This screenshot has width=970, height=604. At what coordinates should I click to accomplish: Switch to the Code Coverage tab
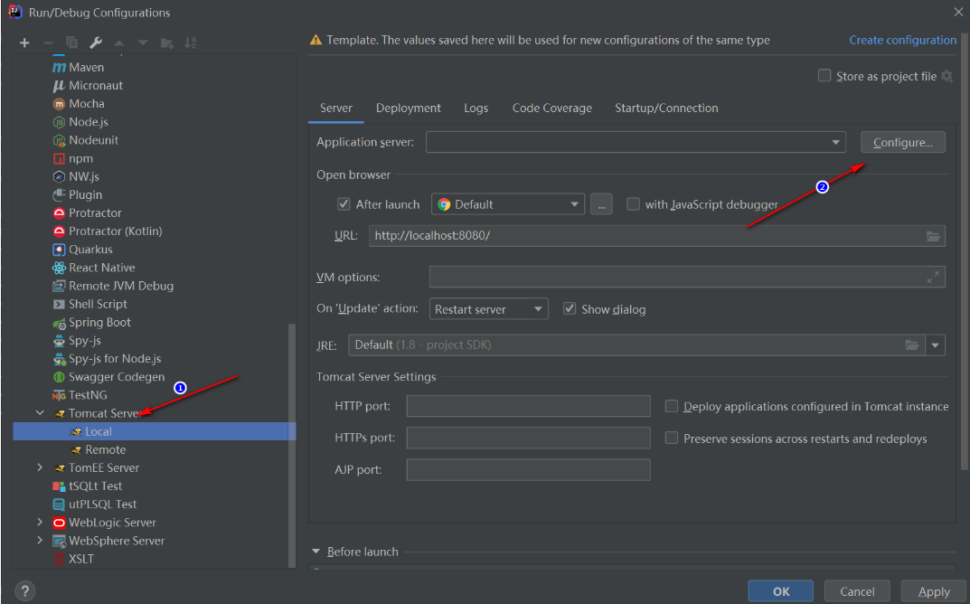[x=551, y=109]
